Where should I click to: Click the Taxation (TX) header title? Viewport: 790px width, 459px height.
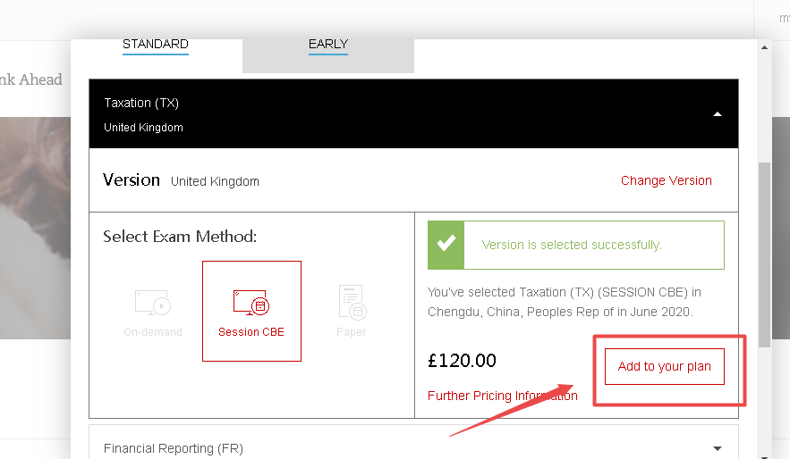pos(141,103)
